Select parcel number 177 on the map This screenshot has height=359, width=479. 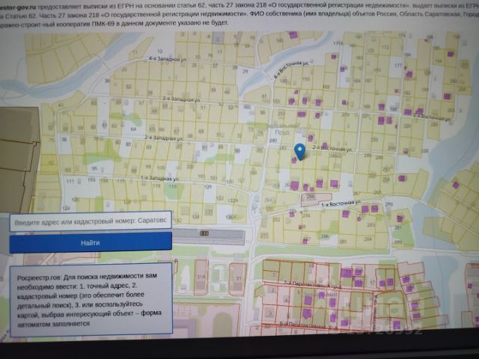(397, 66)
